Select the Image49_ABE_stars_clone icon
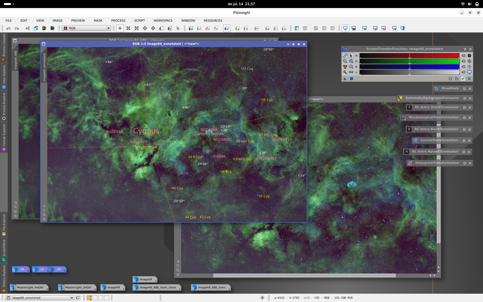The image size is (483, 302). 157,288
